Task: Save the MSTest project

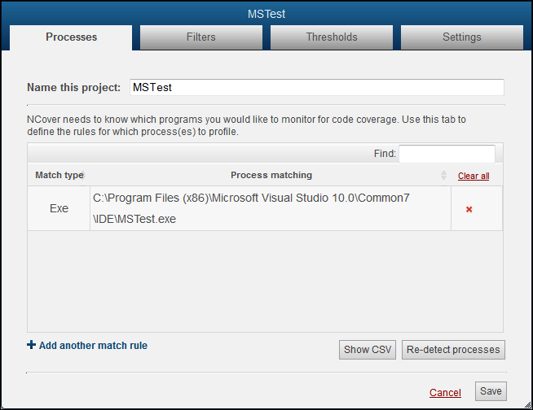Action: point(491,391)
